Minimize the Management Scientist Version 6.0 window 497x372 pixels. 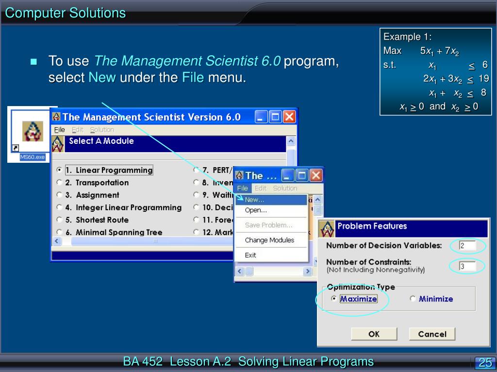pos(261,117)
